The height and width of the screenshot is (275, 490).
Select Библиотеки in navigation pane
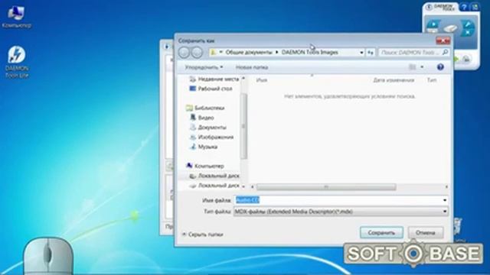[x=205, y=108]
